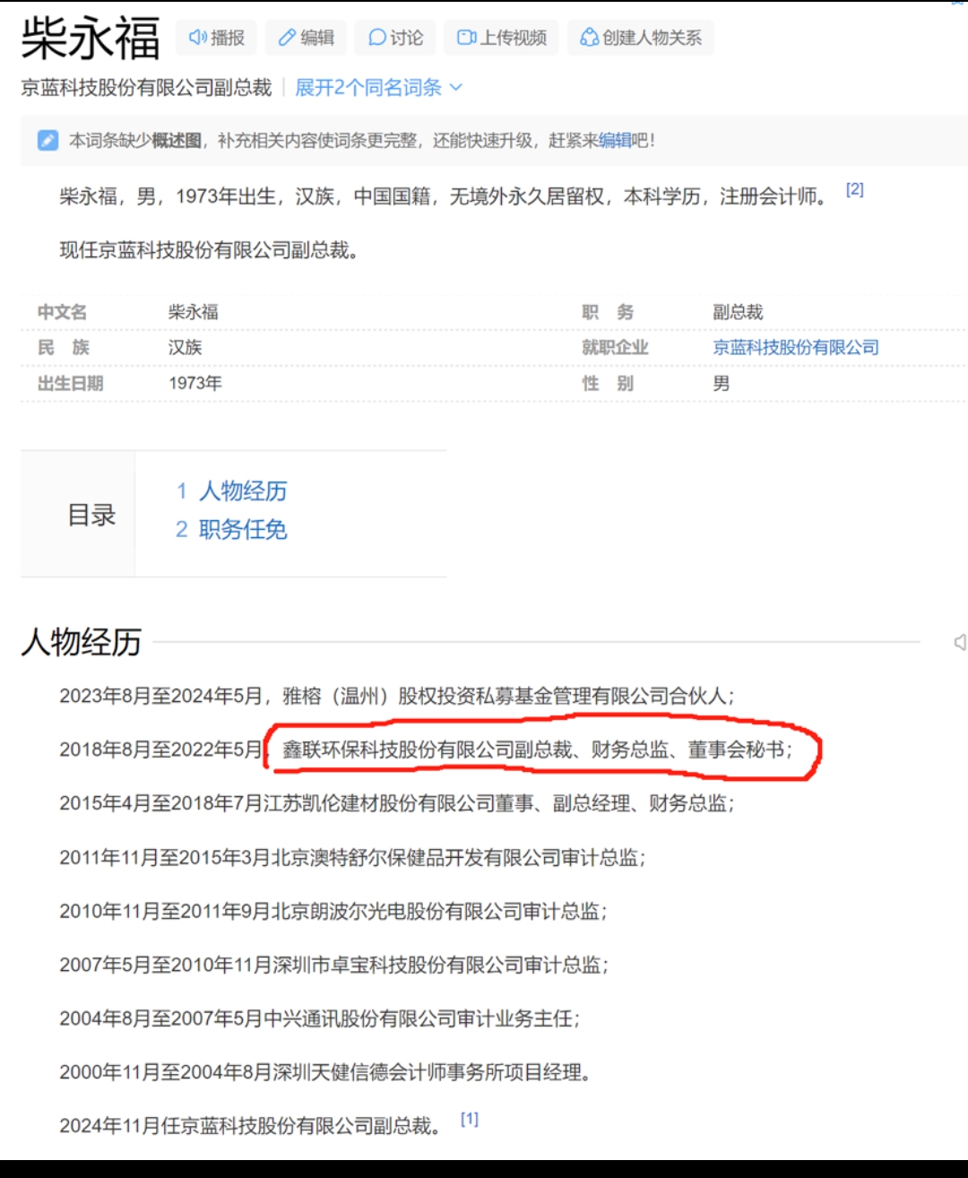This screenshot has width=968, height=1178.
Task: Click the 人物经历 section heading
Action: [x=82, y=642]
